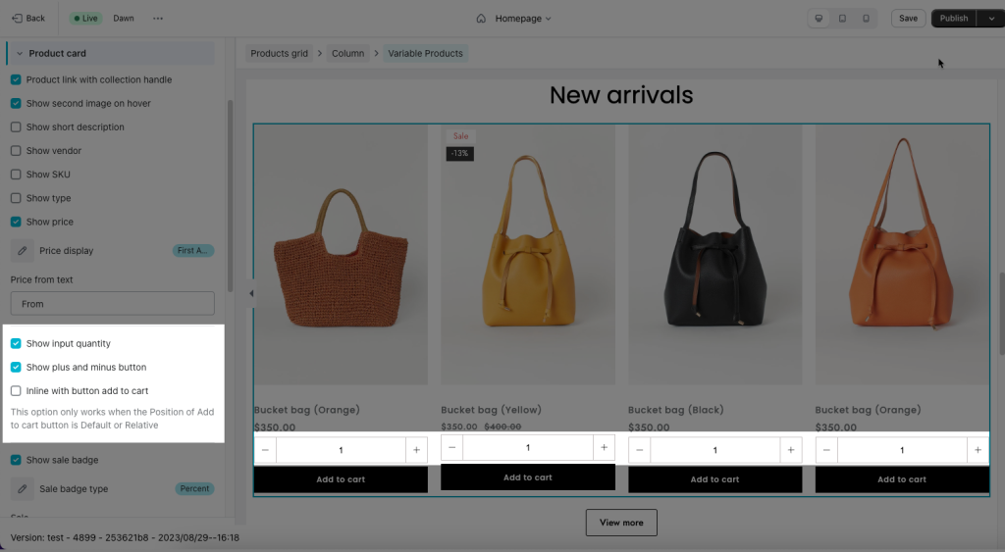Viewport: 1005px width, 552px height.
Task: Open the three-dots theme menu
Action: pyautogui.click(x=158, y=18)
